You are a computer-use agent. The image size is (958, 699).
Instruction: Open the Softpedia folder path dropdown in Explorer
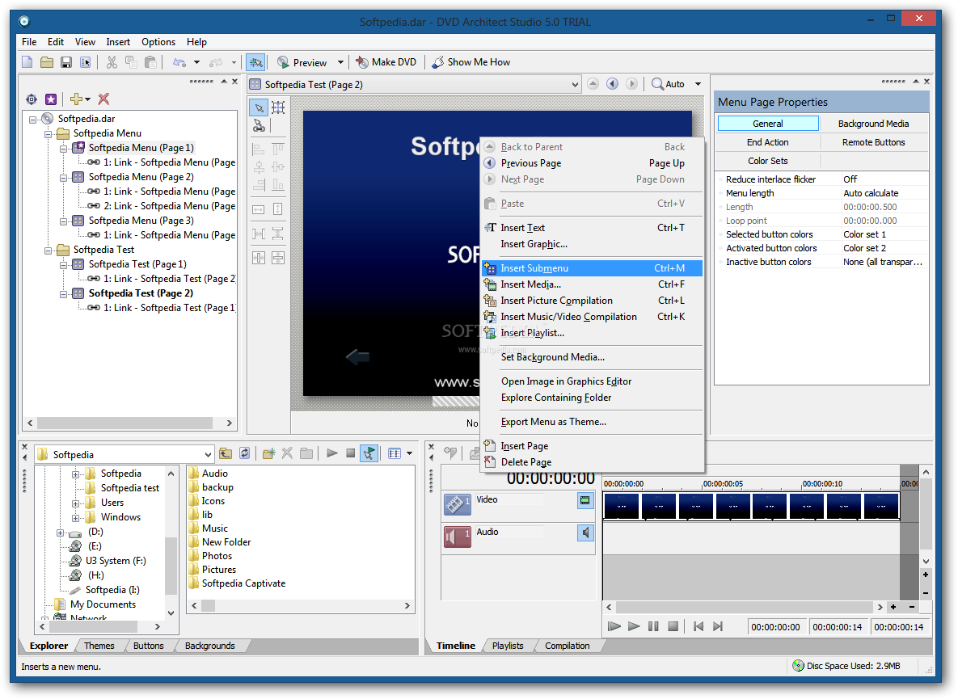pyautogui.click(x=209, y=454)
